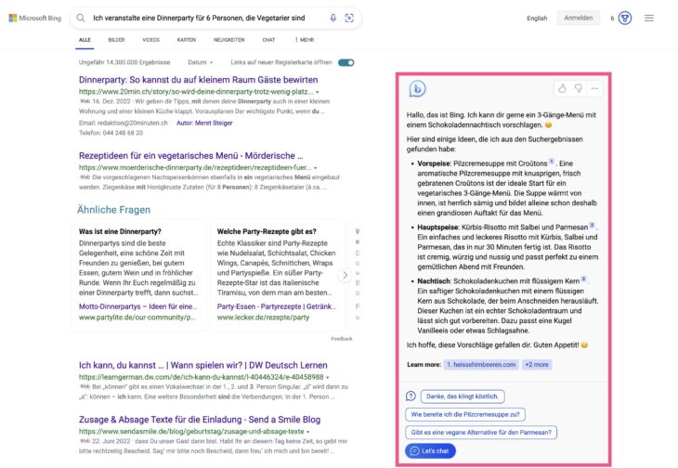Switch to the Neuigkeiten tab
Image resolution: width=678 pixels, height=468 pixels.
228,40
